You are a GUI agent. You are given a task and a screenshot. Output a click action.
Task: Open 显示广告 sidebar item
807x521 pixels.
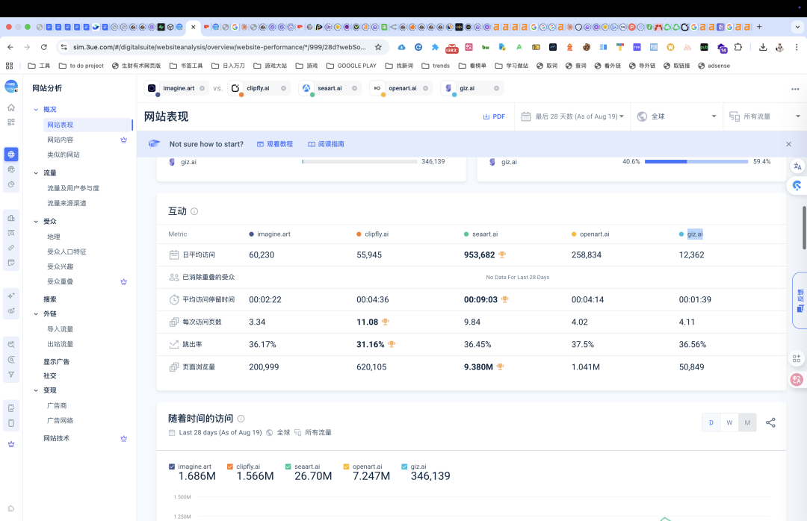tap(56, 362)
